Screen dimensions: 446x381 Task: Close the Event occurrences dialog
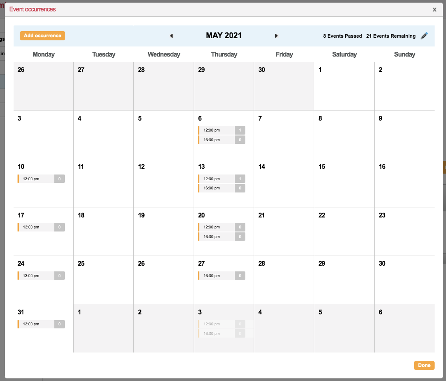[434, 9]
